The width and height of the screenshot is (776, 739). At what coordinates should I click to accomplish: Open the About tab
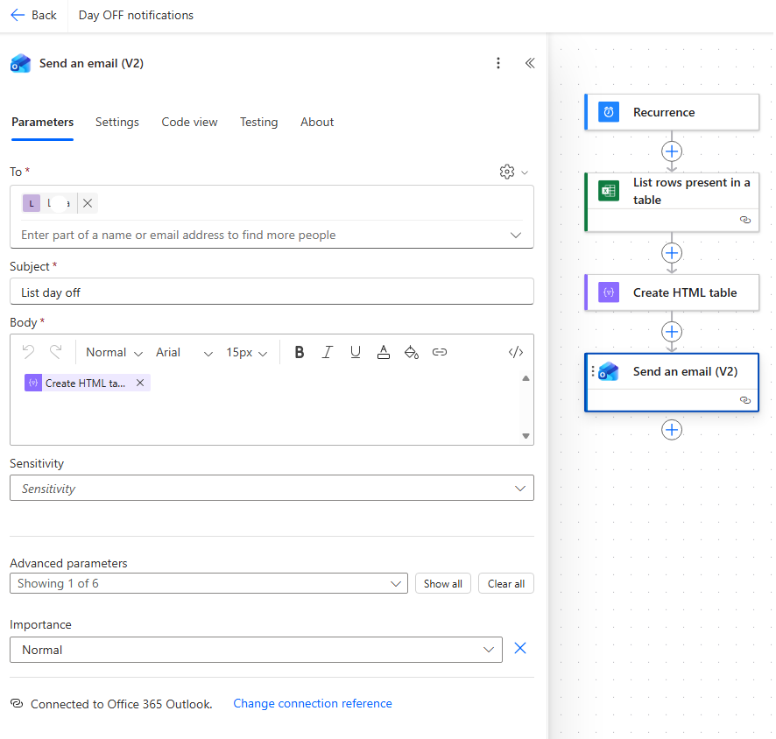pyautogui.click(x=317, y=123)
